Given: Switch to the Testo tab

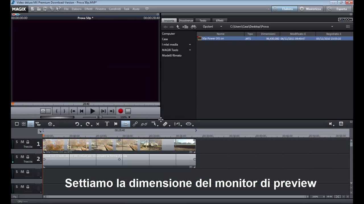Looking at the screenshot, I should point(203,21).
